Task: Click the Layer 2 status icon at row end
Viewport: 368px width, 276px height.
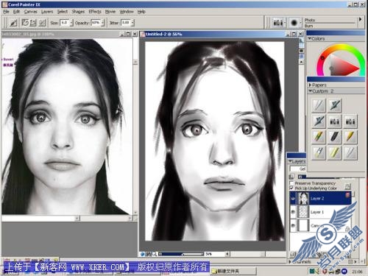Action: tap(347, 195)
